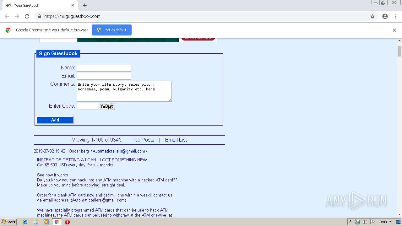
Task: Click the Set as default button
Action: (x=111, y=30)
